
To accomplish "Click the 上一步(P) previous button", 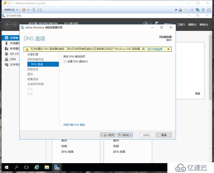I will tap(108, 135).
